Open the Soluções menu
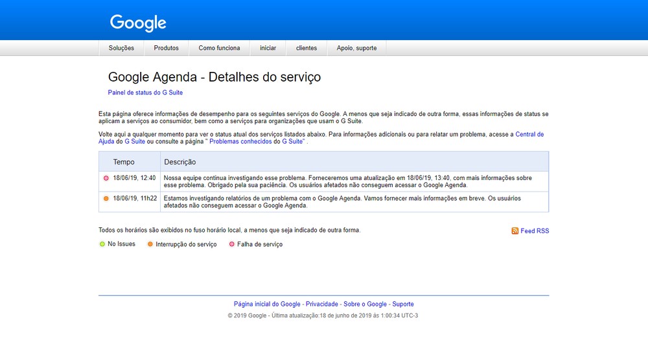Image resolution: width=648 pixels, height=364 pixels. click(x=122, y=48)
